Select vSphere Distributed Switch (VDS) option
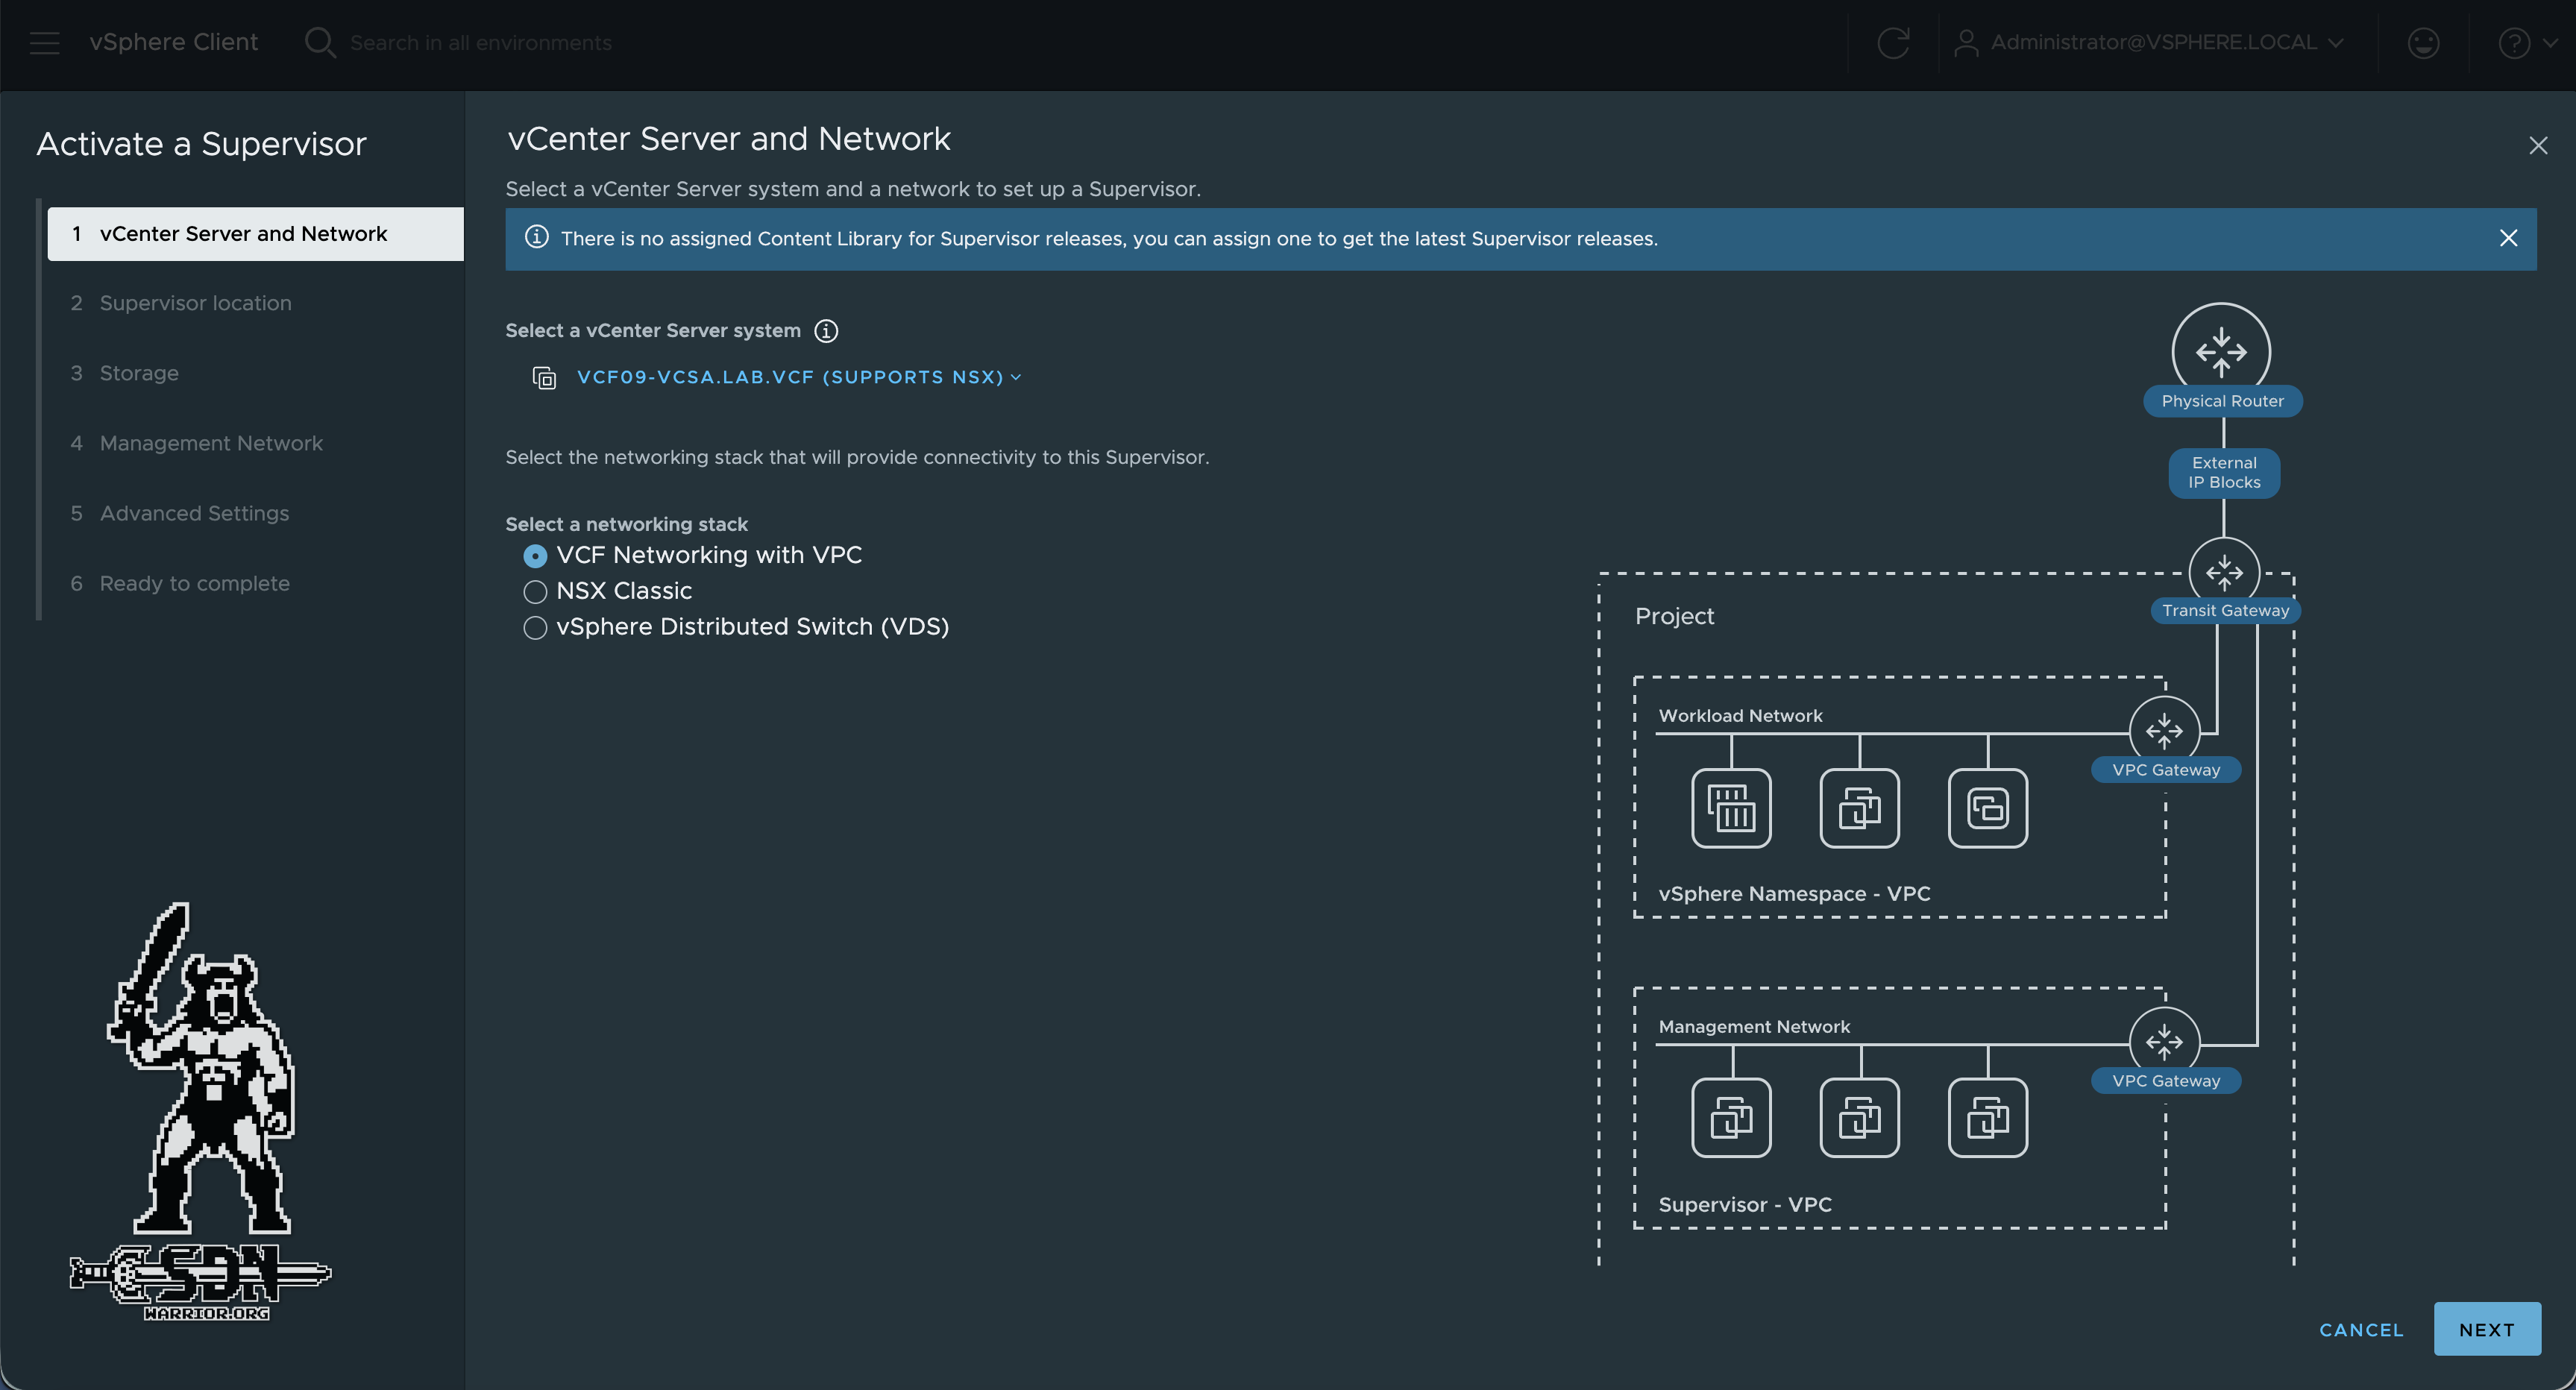This screenshot has height=1390, width=2576. click(x=535, y=628)
